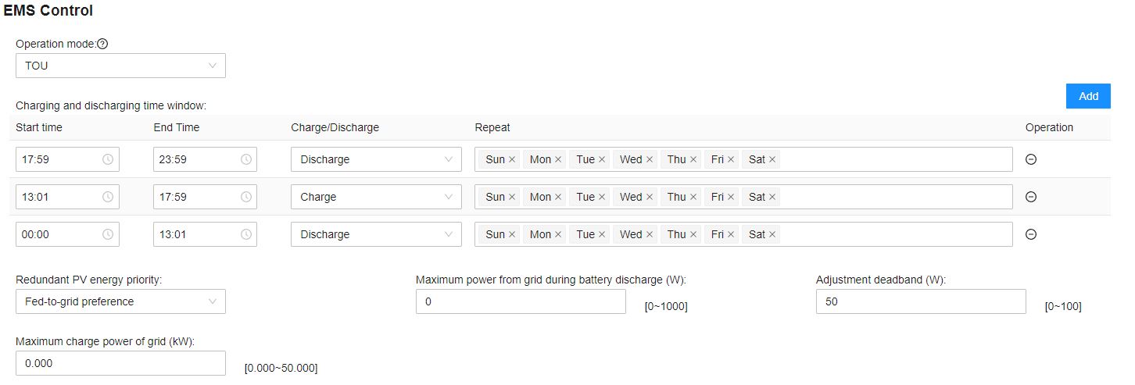The image size is (1135, 385).
Task: Click clock icon in 23:59 end time
Action: pos(245,159)
